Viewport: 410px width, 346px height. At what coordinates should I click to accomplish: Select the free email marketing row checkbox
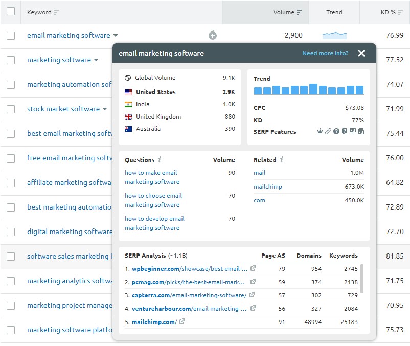pyautogui.click(x=11, y=158)
